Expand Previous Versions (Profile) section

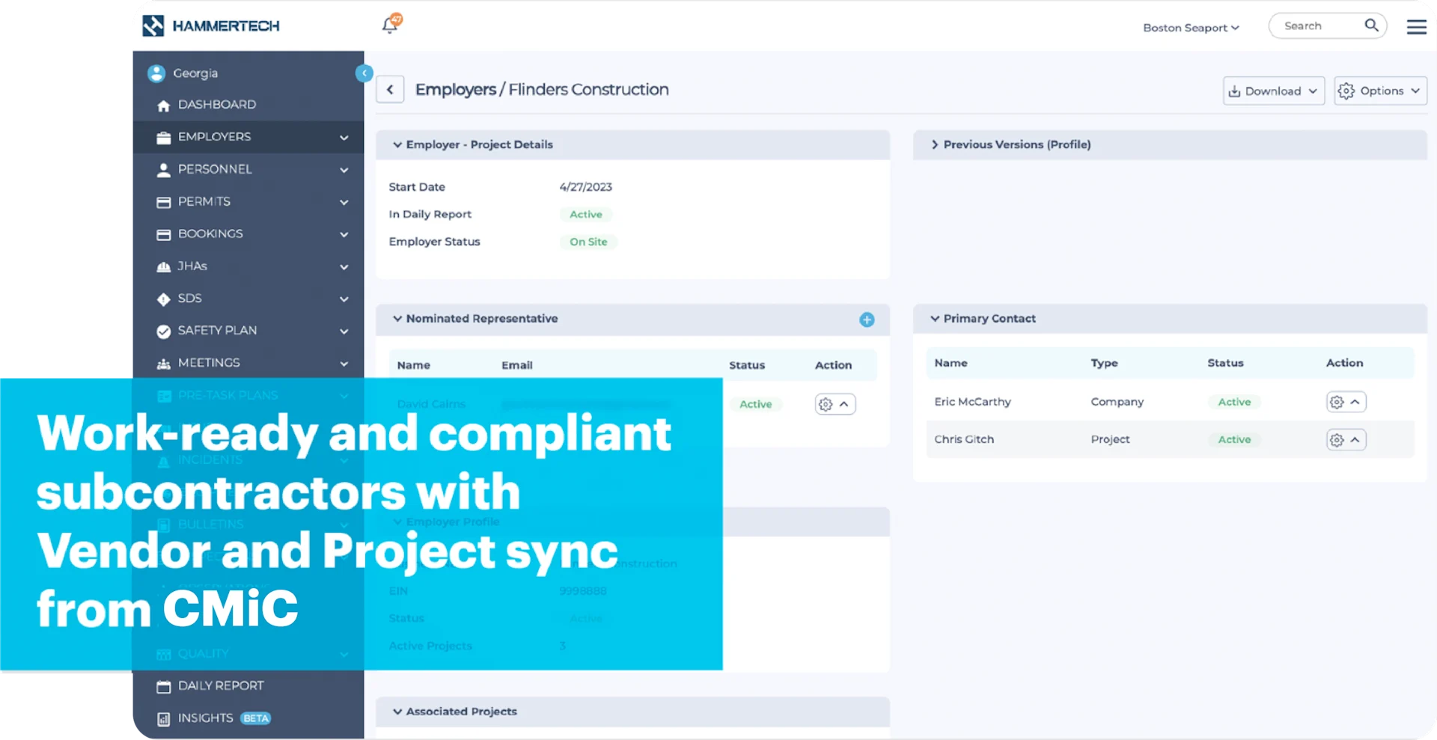[x=935, y=144]
